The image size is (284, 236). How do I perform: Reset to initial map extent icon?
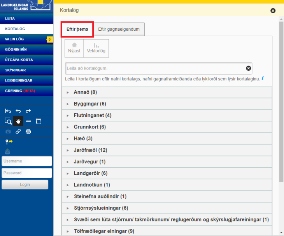(x=8, y=111)
